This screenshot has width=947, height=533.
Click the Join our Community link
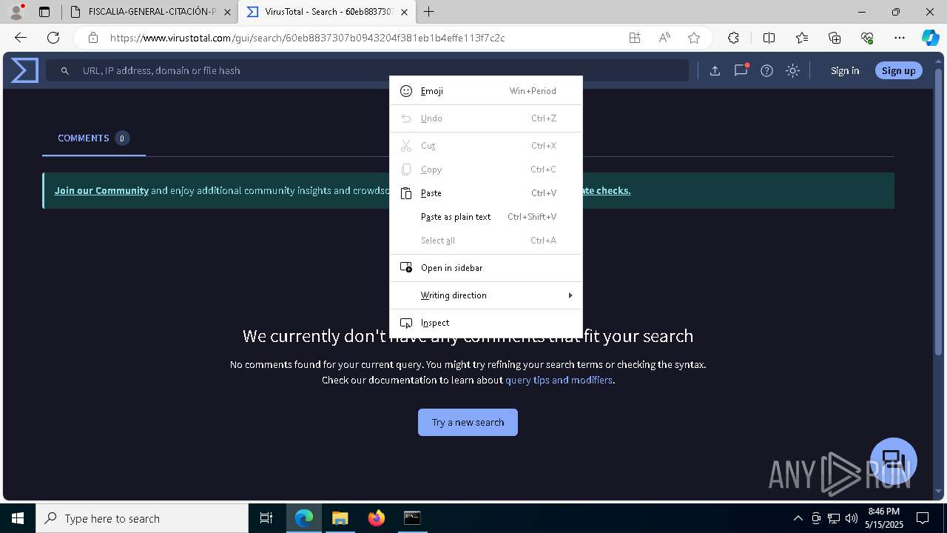pyautogui.click(x=101, y=190)
